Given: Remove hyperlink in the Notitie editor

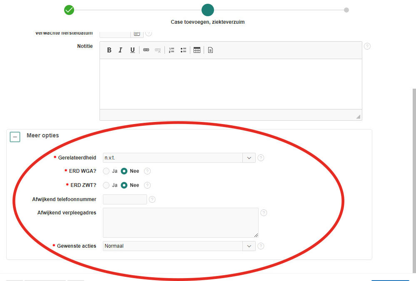Looking at the screenshot, I should point(158,50).
